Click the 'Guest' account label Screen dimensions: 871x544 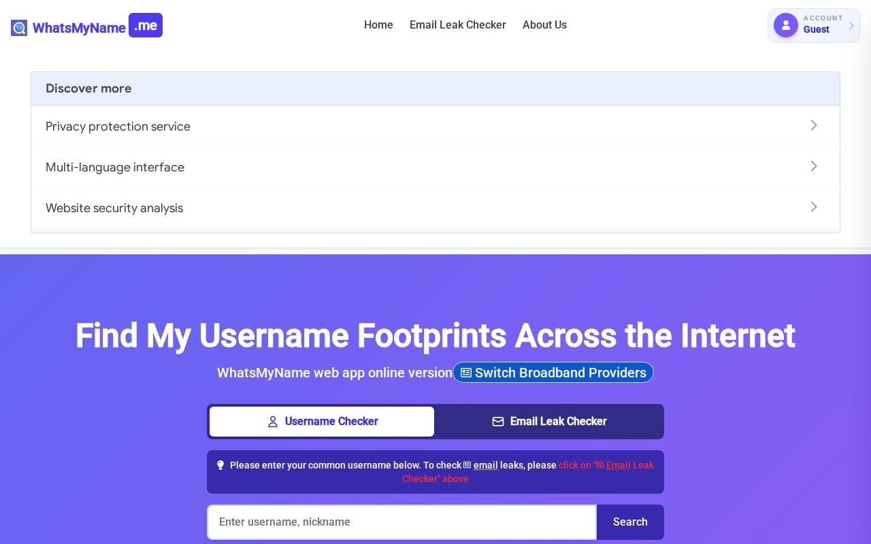816,30
